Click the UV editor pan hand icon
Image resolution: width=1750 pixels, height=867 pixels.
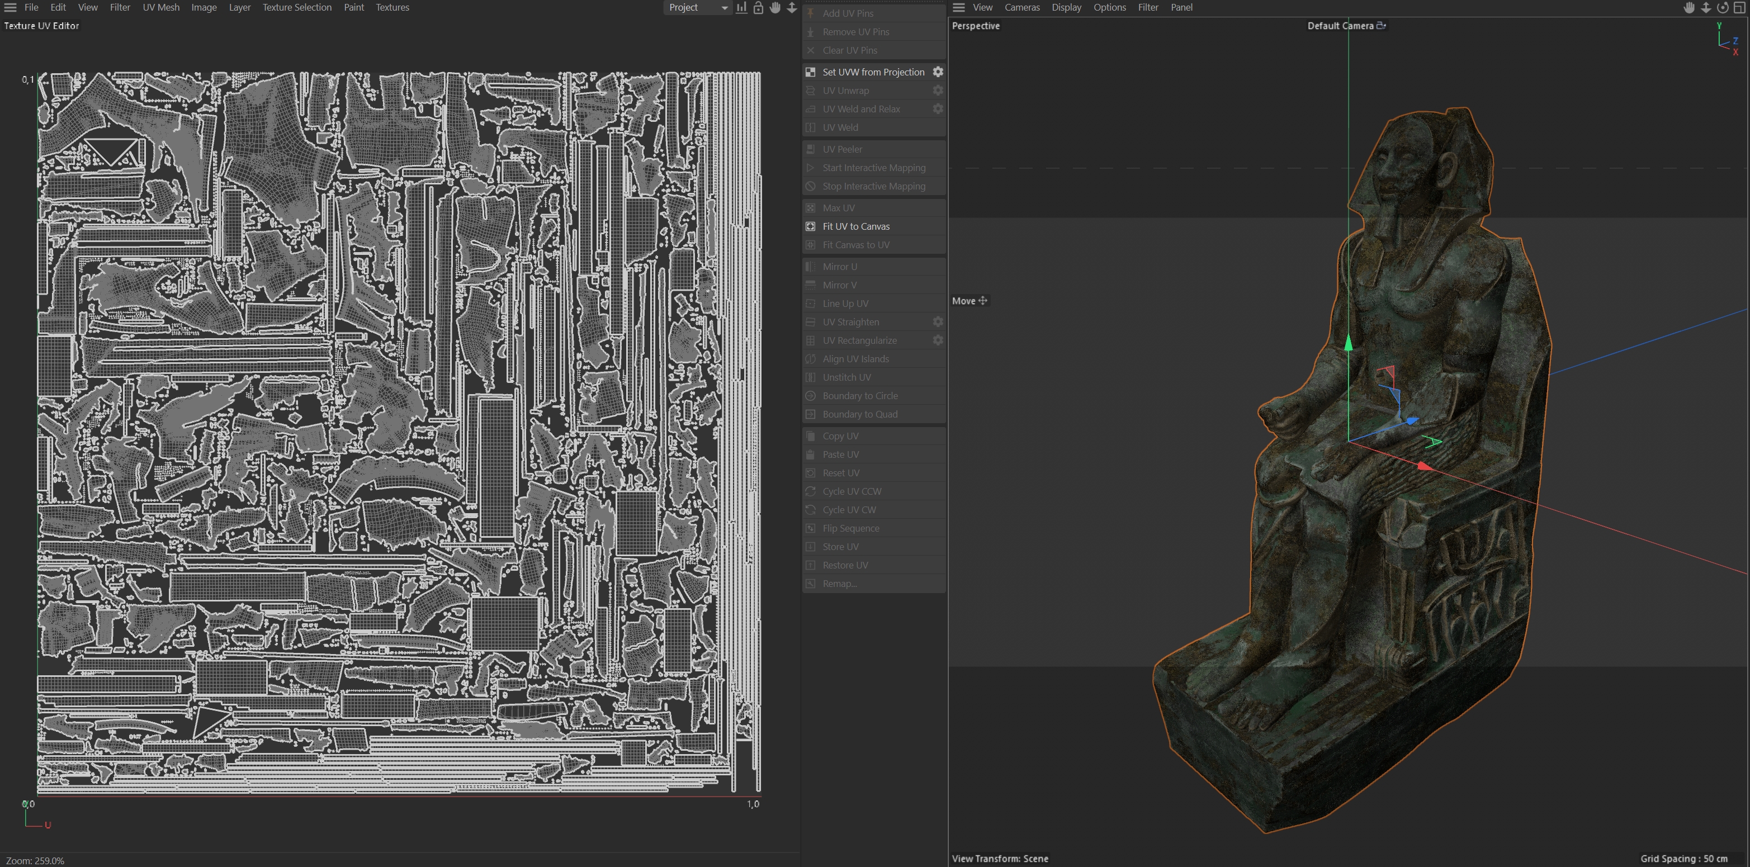(x=775, y=7)
